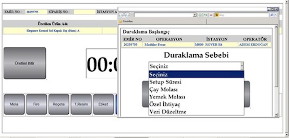289x138 pixels.
Task: Click the SİPARİŞ NO input field
Action: (85, 12)
